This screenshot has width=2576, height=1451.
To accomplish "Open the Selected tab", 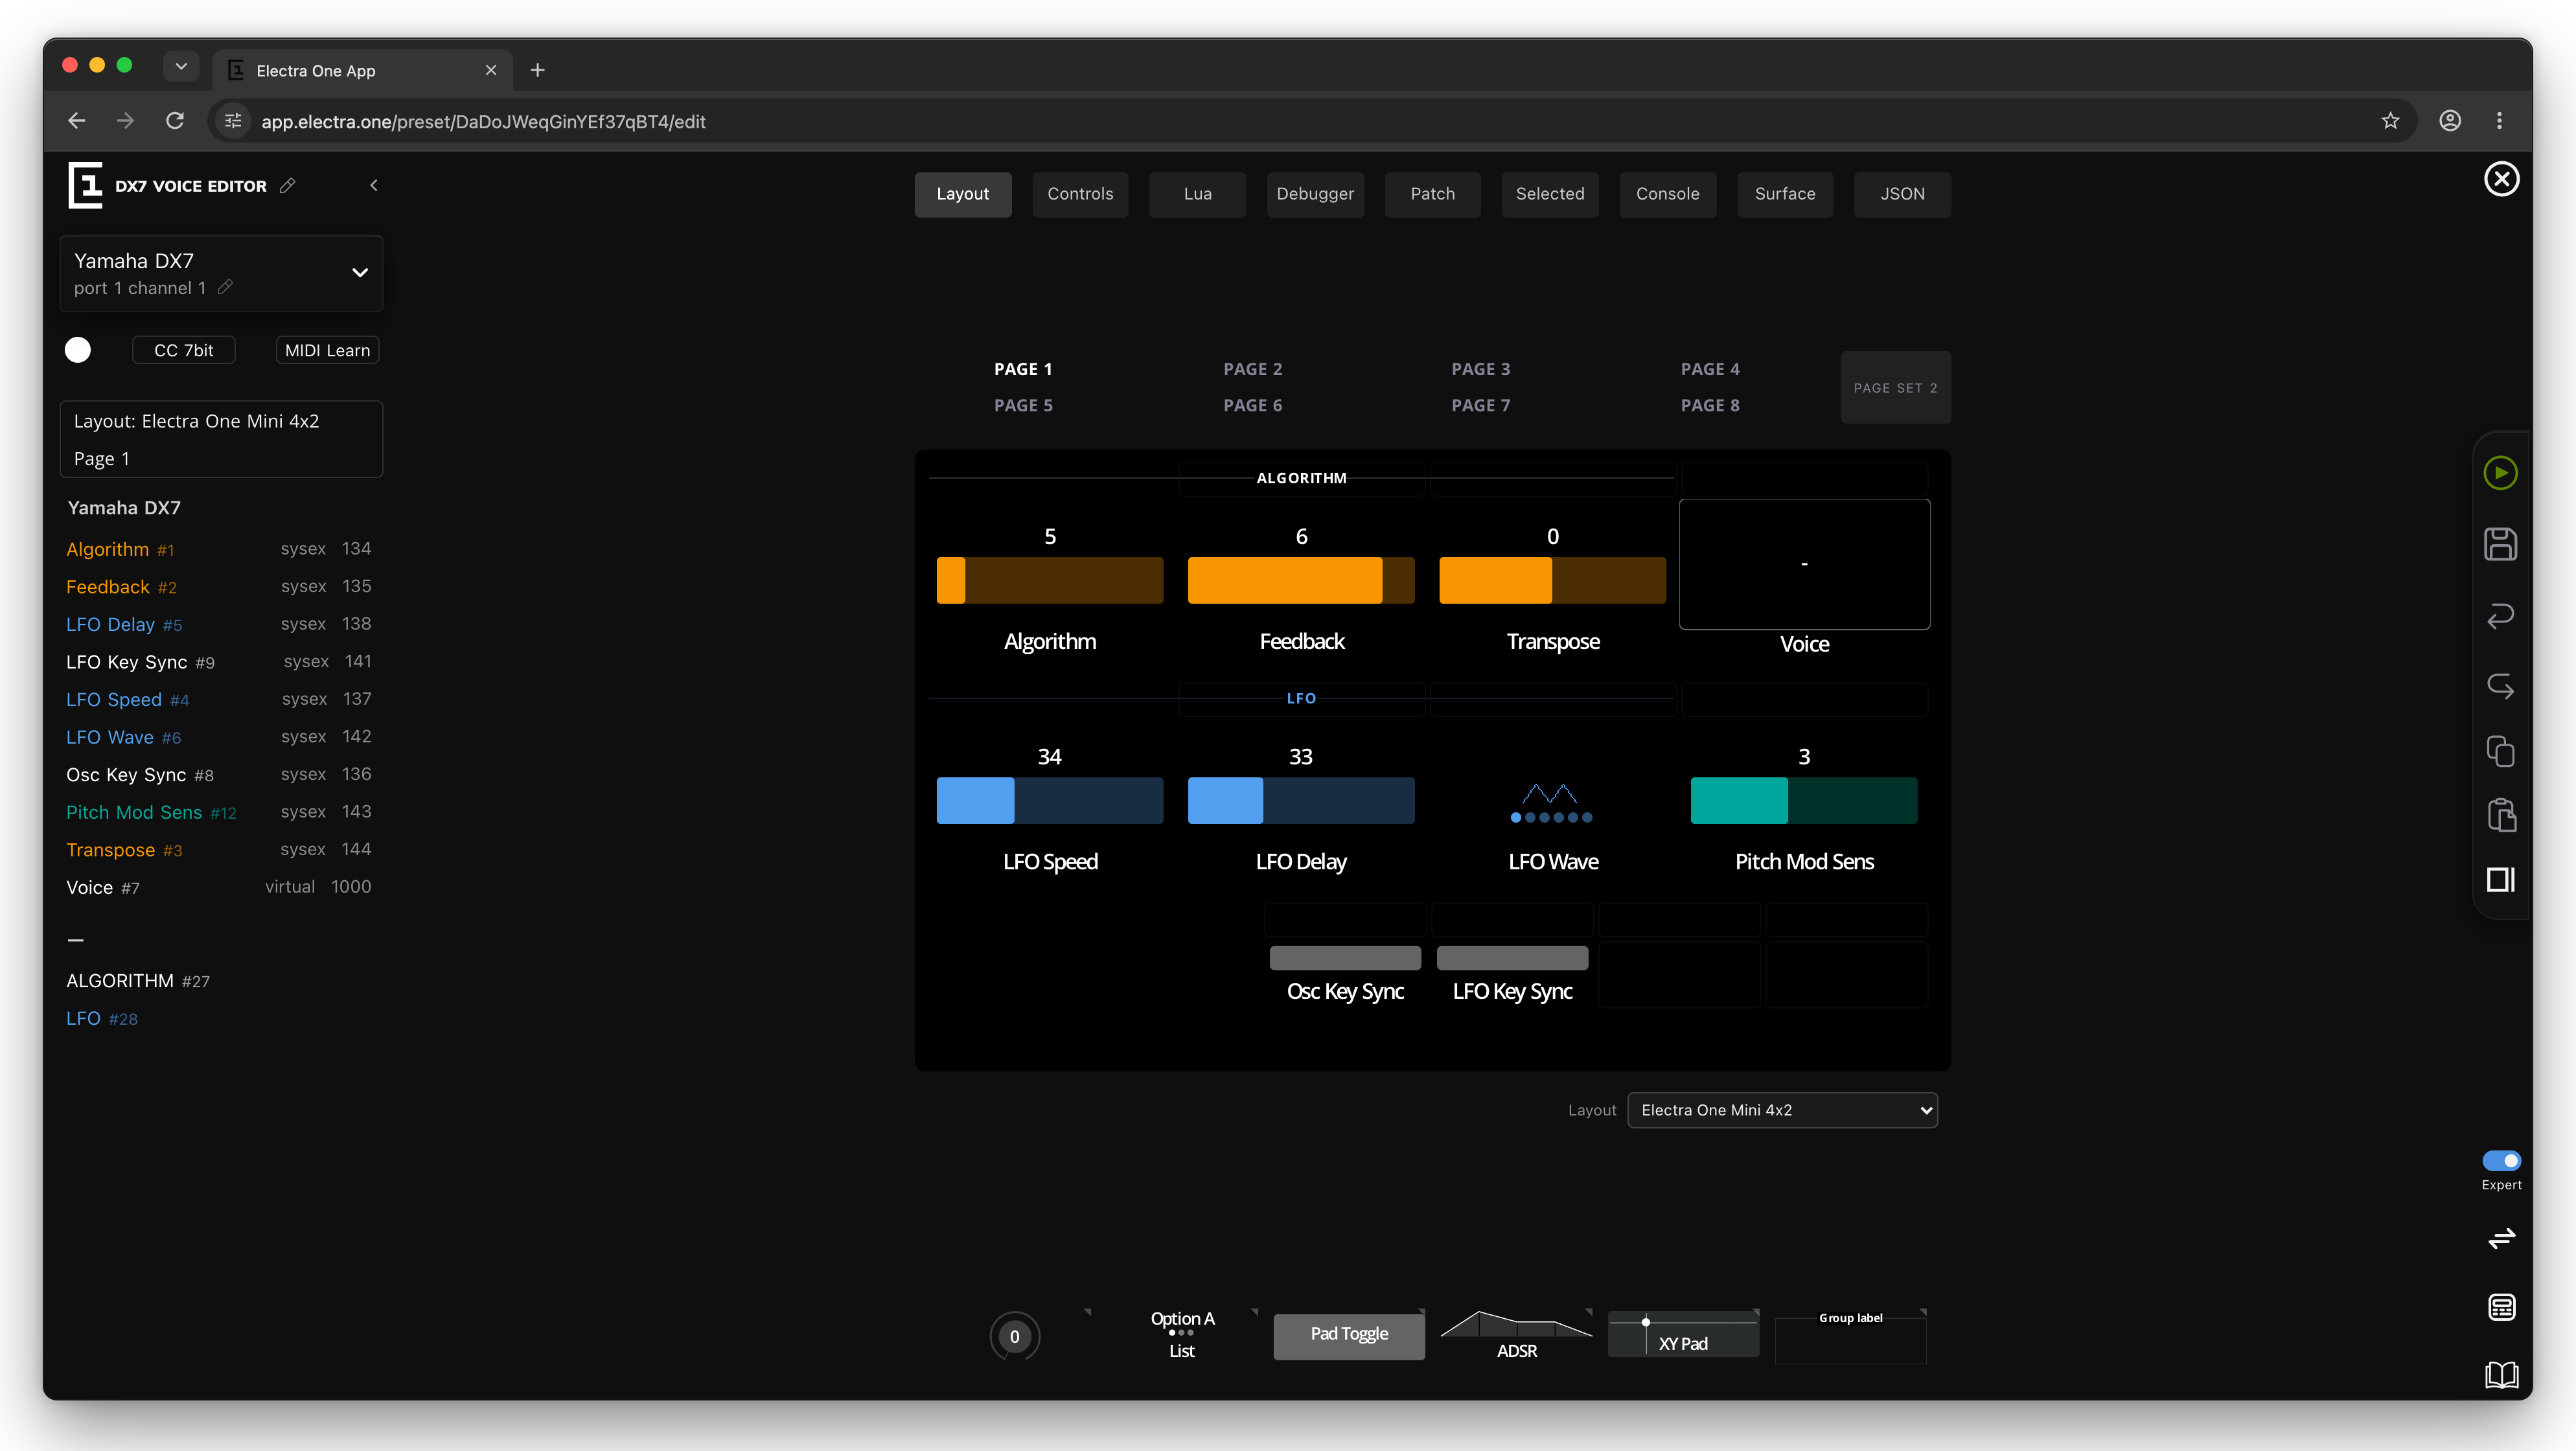I will [x=1549, y=194].
